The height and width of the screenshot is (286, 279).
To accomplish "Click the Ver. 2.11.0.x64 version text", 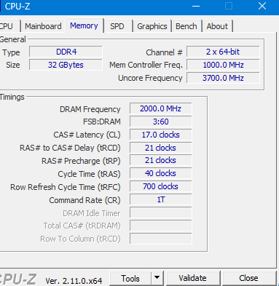I will tap(74, 281).
